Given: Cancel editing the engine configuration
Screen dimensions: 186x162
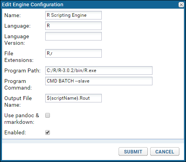Looking at the screenshot, I should [x=165, y=151].
